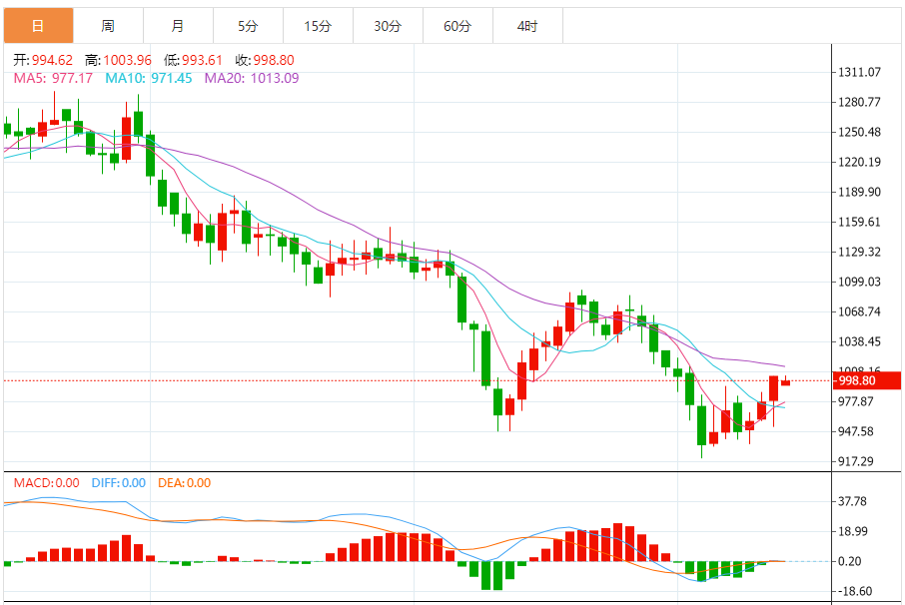This screenshot has height=605, width=905.
Task: Click the 1068.74 price axis label
Action: click(x=859, y=312)
